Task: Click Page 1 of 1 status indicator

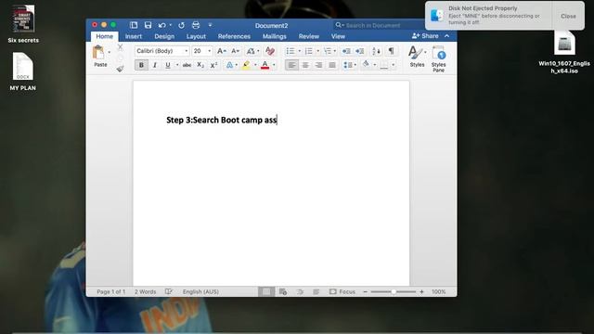Action: [110, 291]
